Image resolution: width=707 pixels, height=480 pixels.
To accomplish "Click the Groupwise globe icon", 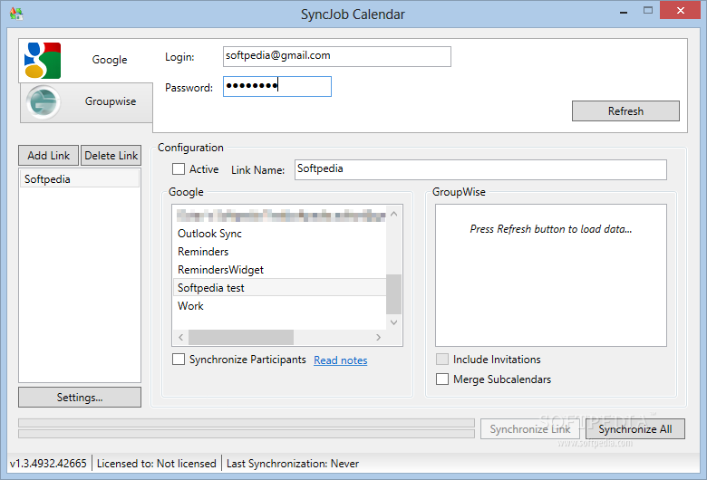I will pos(43,102).
